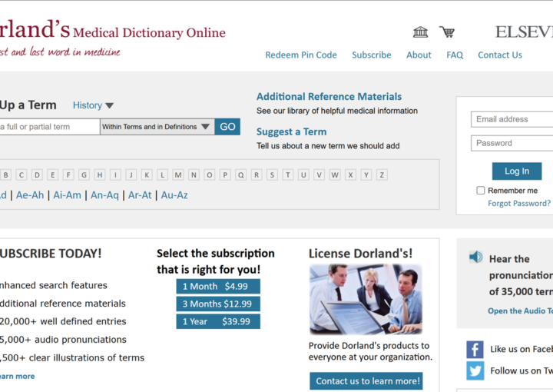Go to the Subscribe menu link
Viewport: 553px width, 392px height.
[372, 55]
